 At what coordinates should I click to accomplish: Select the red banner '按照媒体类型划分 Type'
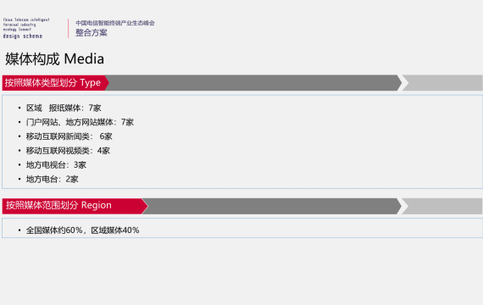pos(55,82)
